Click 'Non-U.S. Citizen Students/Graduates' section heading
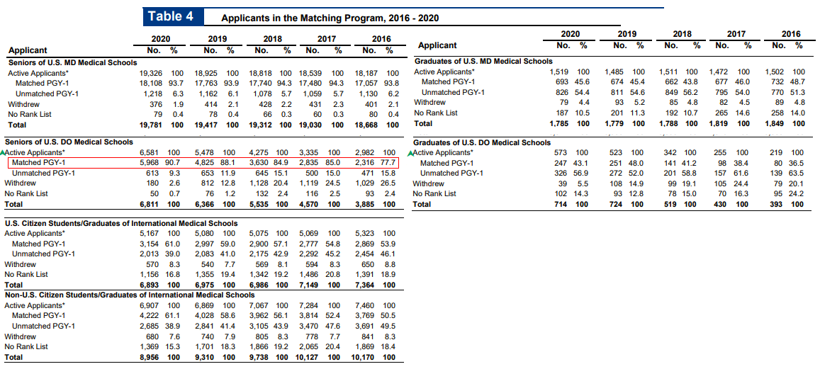The image size is (820, 369). coord(129,295)
